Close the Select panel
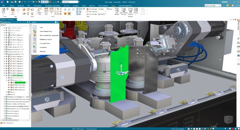Image resolution: width=240 pixels, height=130 pixels. [x=58, y=22]
